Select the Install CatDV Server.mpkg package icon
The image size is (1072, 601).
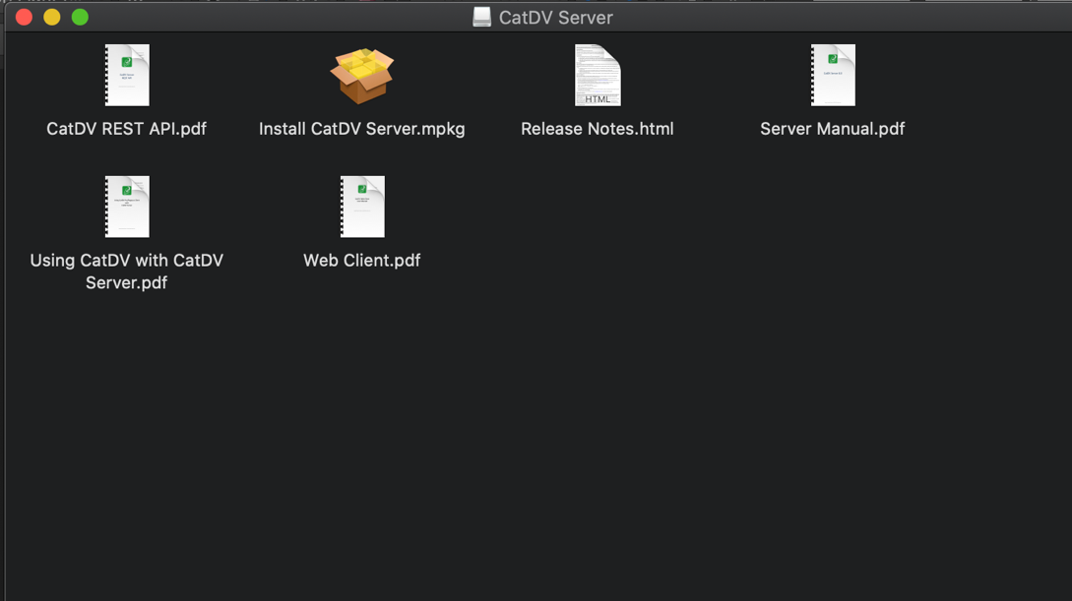click(x=361, y=76)
